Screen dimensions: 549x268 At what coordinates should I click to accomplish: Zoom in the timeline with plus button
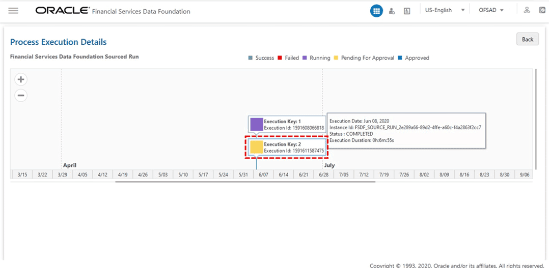pos(21,80)
